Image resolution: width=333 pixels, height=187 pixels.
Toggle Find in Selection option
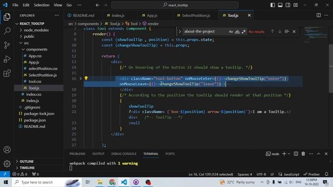tap(287, 32)
